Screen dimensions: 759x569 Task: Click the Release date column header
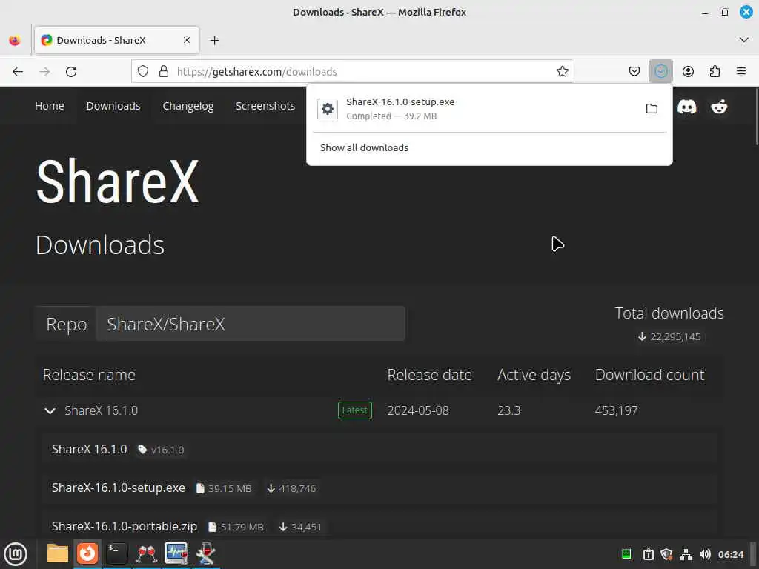[429, 375]
